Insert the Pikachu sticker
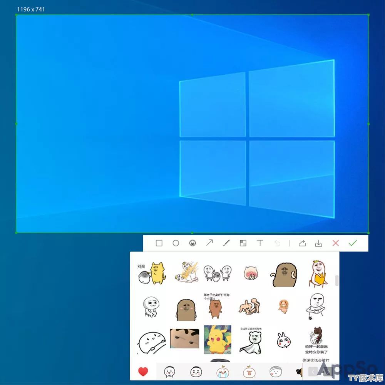The width and height of the screenshot is (385, 385). [218, 340]
